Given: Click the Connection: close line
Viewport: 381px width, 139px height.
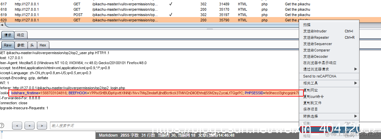Looking at the screenshot, I should coord(14,103).
